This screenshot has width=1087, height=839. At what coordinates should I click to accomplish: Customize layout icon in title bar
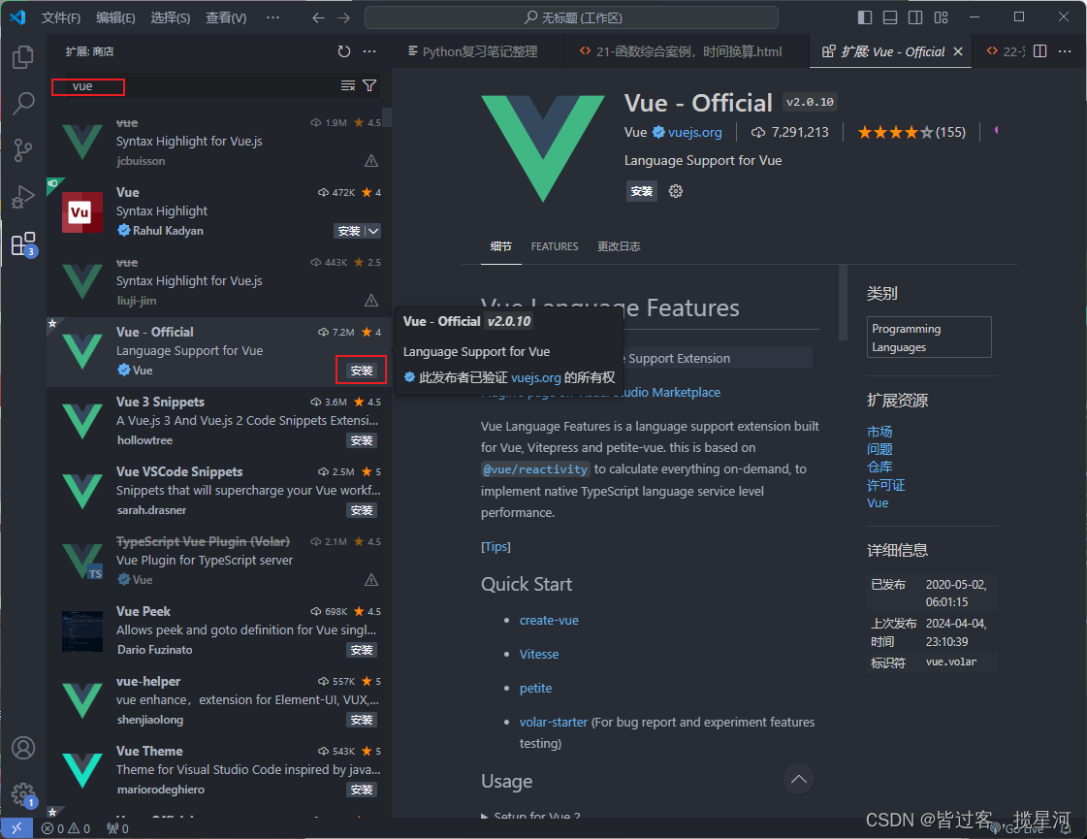click(x=941, y=17)
